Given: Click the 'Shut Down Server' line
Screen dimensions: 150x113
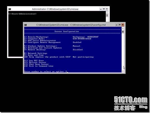Looking at the screenshot, I should point(36,64).
